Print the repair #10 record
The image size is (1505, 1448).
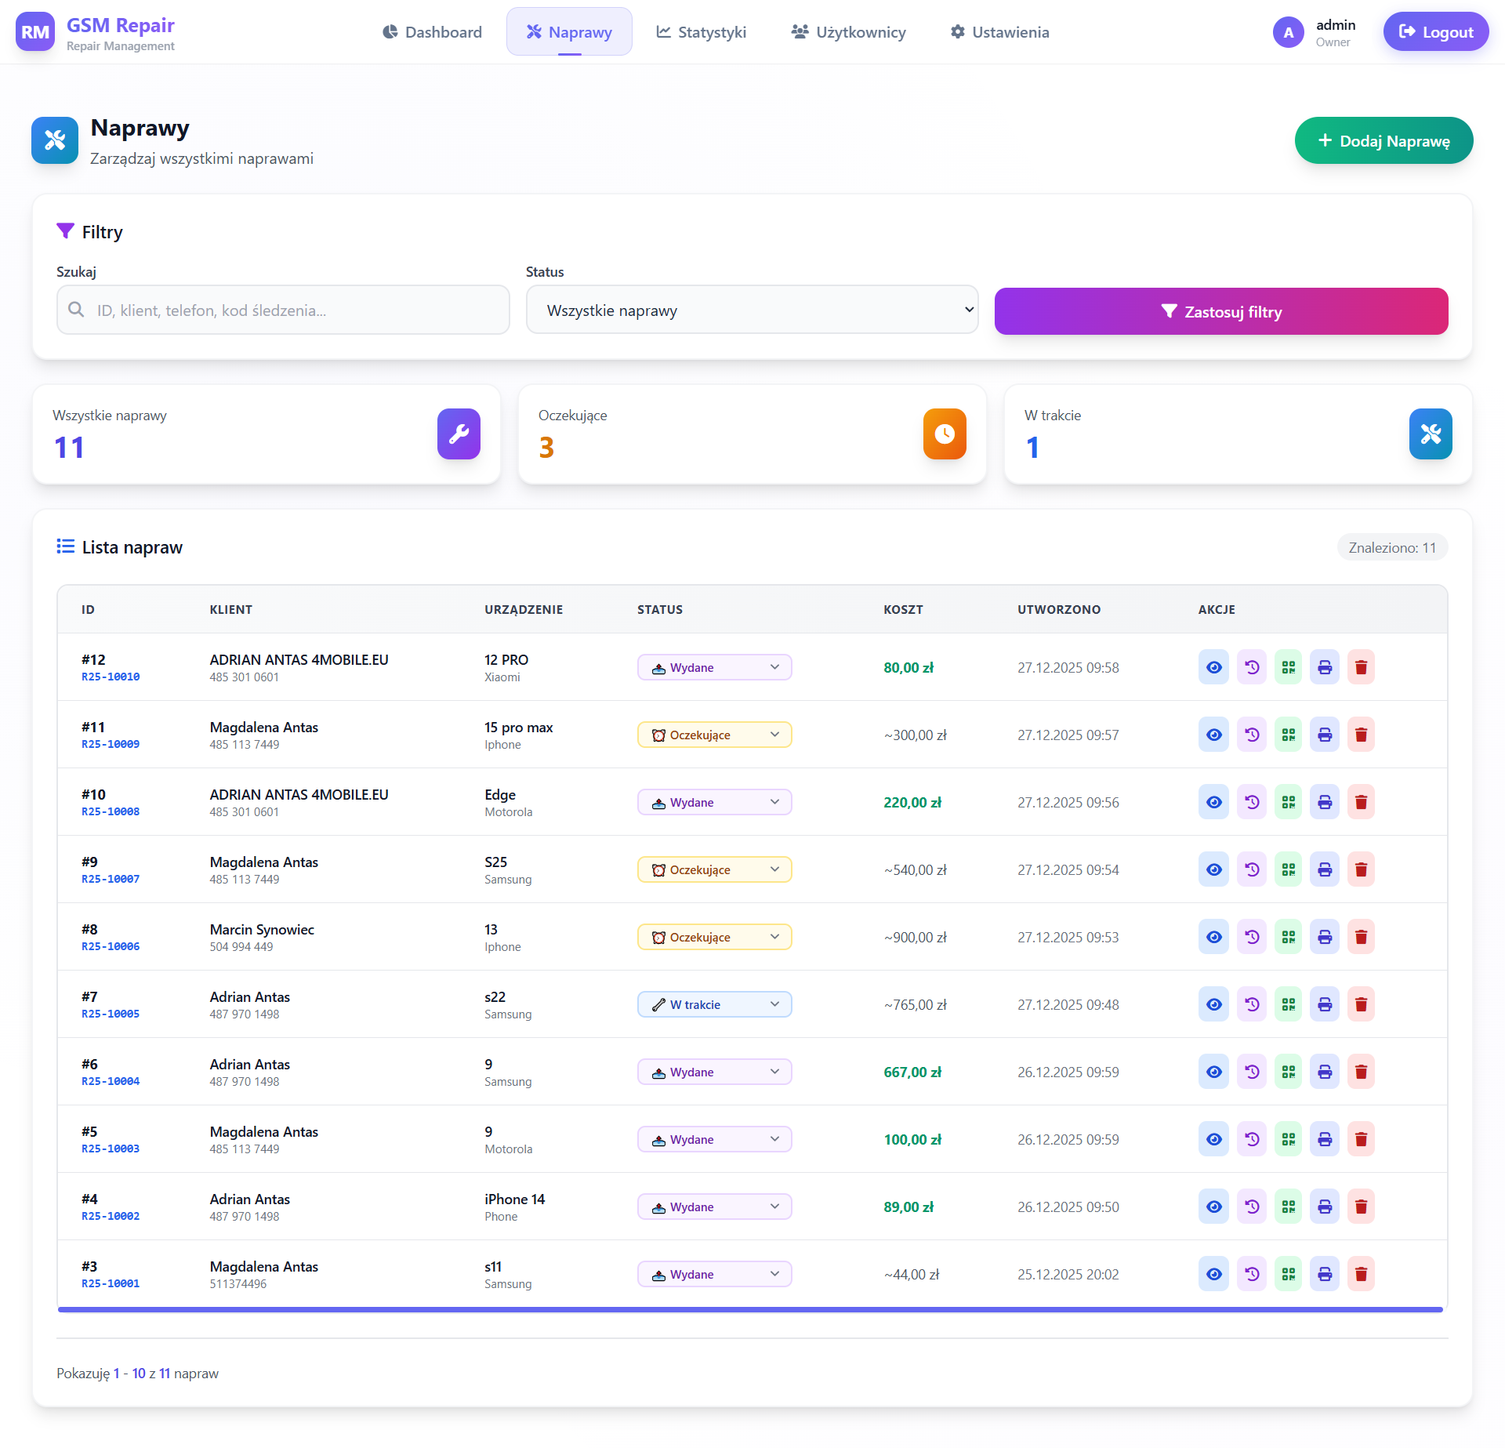tap(1325, 802)
